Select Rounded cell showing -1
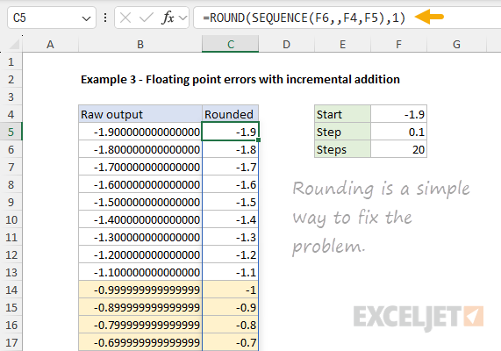Viewport: 501px width, 351px height. point(231,290)
